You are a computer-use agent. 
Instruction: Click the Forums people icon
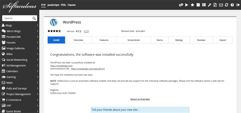coord(4,42)
